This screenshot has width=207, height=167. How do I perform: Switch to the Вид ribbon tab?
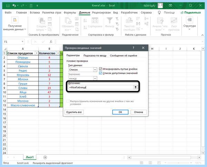[x=116, y=12]
